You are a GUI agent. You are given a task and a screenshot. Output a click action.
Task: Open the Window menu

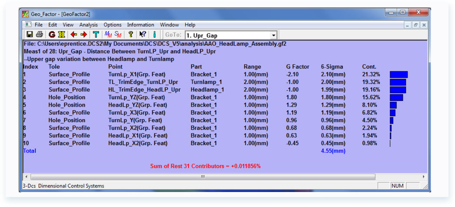[x=169, y=25]
